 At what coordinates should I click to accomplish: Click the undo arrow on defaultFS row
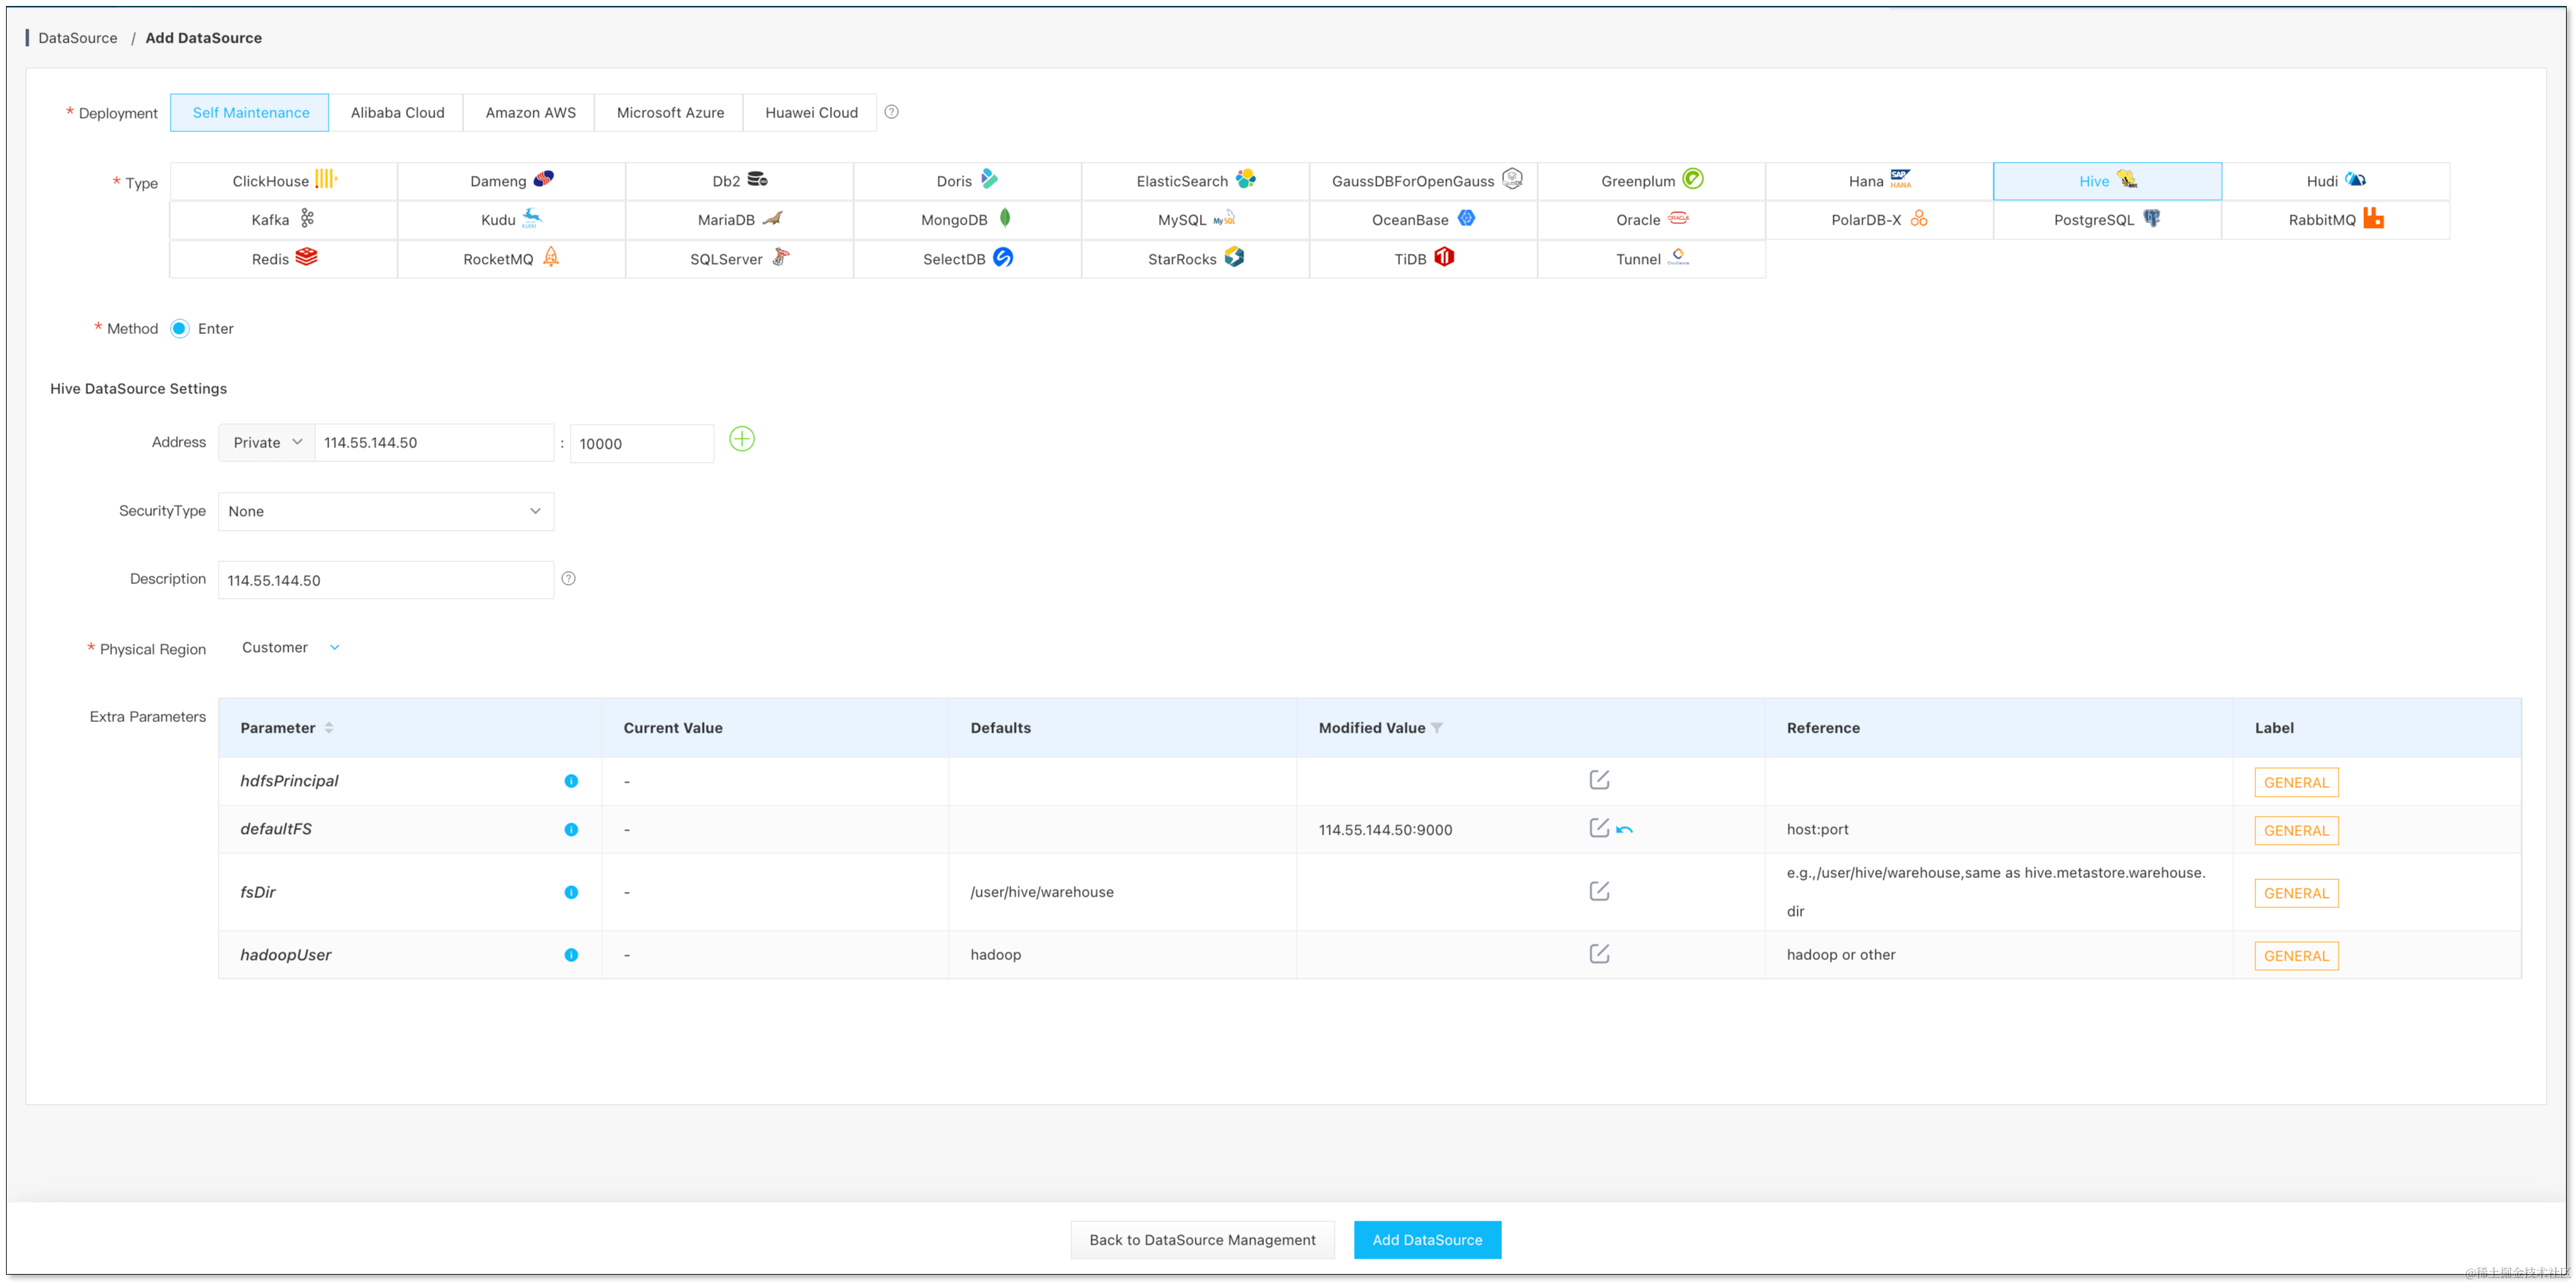coord(1624,829)
